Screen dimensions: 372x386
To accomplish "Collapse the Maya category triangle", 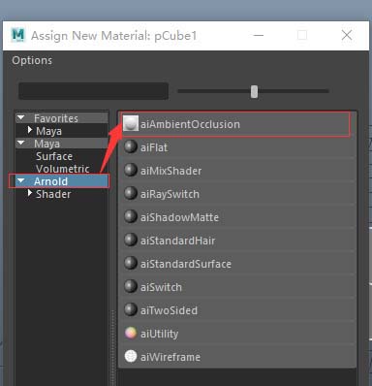I will point(21,143).
